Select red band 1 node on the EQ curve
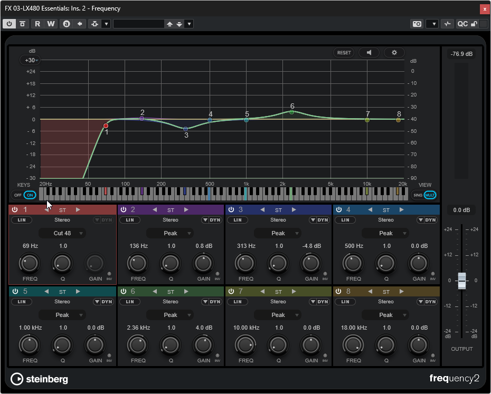 click(x=106, y=126)
